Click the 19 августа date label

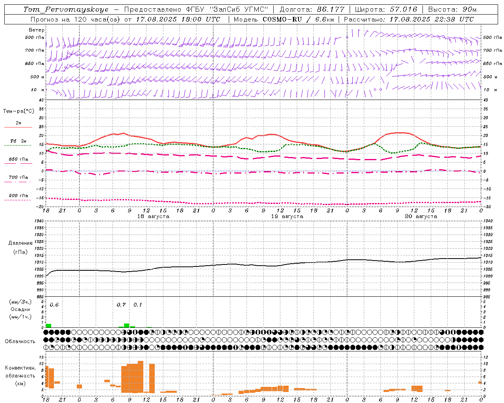287,216
